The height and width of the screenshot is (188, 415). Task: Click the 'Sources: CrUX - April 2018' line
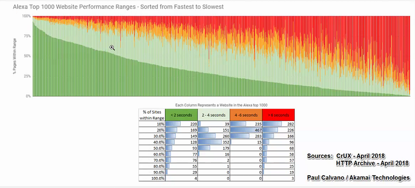click(346, 156)
